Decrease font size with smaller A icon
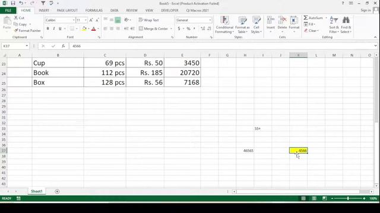The width and height of the screenshot is (380, 213). [97, 20]
